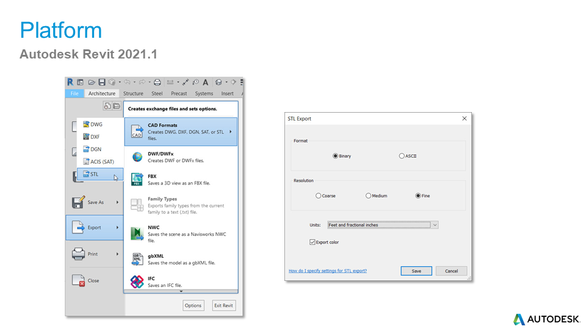Click the Open folder icon in quick access toolbar
The height and width of the screenshot is (329, 586).
(92, 82)
